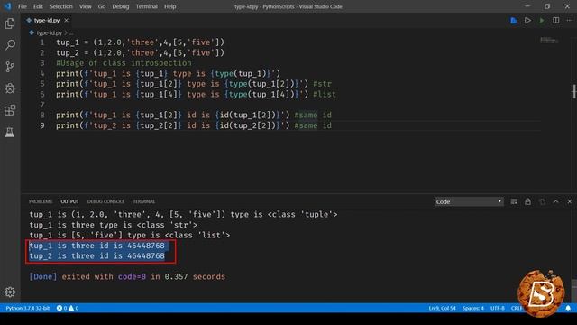Select Python 3.7.4 32-bit interpreter
Image resolution: width=577 pixels, height=325 pixels.
coord(28,308)
